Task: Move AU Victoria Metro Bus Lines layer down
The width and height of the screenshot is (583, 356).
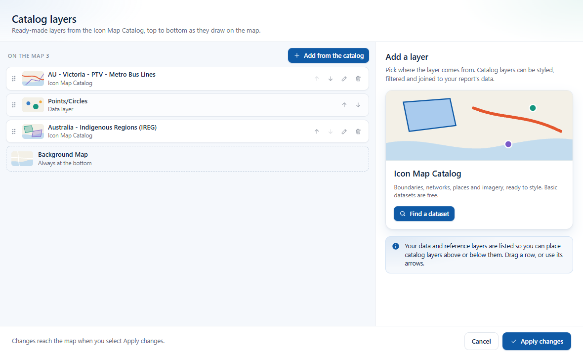Action: pos(330,79)
